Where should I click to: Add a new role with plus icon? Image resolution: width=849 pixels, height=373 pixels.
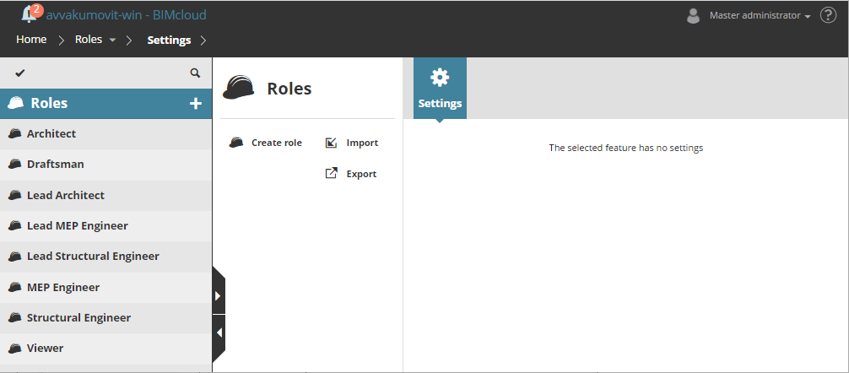coord(195,104)
